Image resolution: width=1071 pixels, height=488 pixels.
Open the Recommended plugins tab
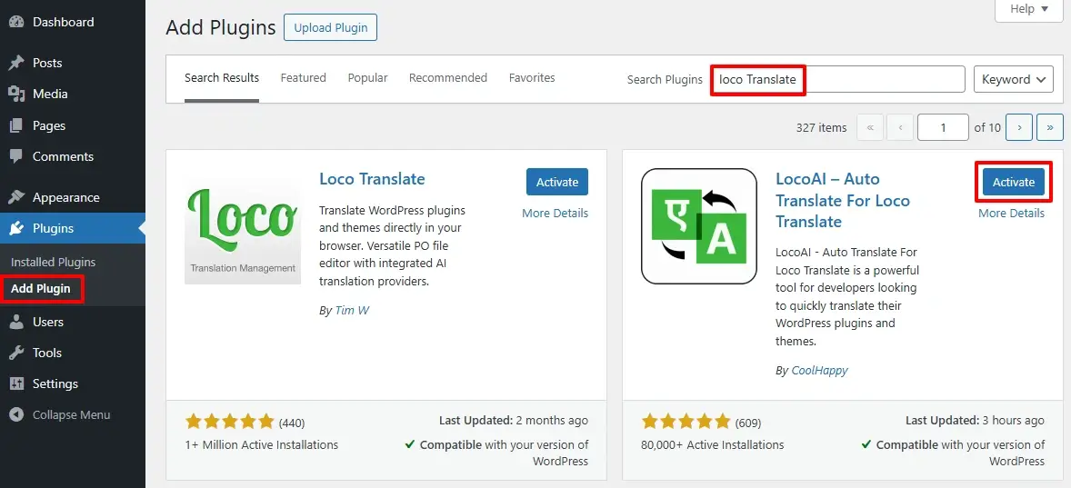coord(448,78)
